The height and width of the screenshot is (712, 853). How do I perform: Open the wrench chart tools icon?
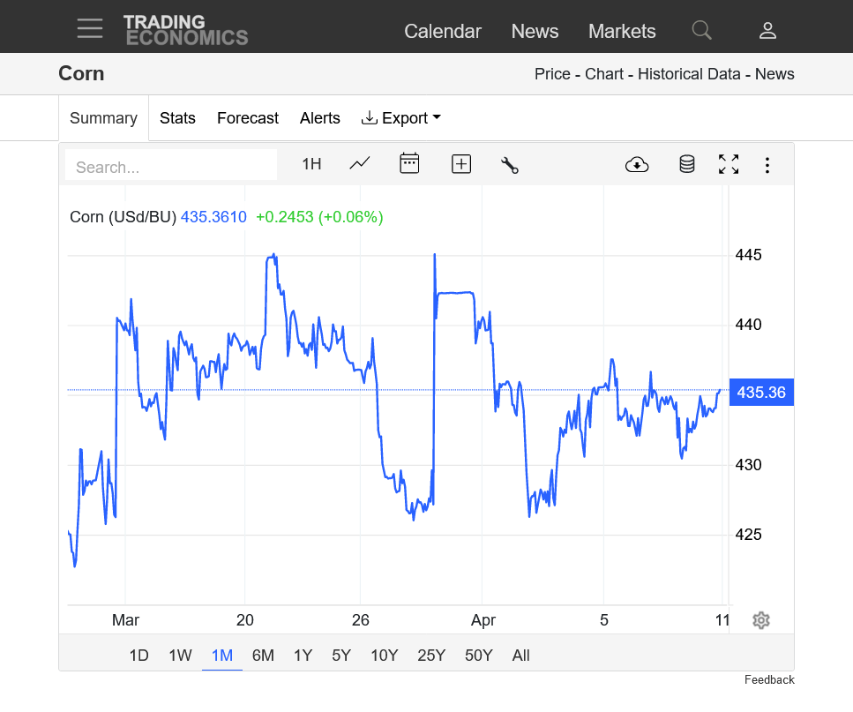[x=509, y=164]
